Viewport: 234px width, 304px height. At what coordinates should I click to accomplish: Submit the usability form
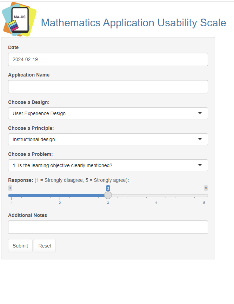(x=20, y=246)
